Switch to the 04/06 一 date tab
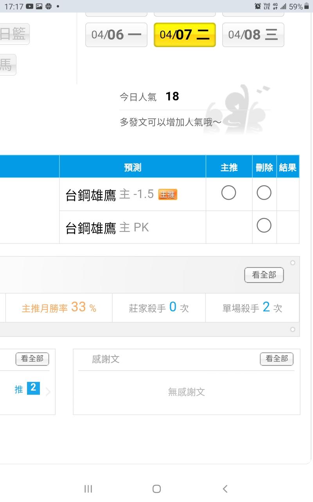313x502 pixels. pyautogui.click(x=116, y=35)
